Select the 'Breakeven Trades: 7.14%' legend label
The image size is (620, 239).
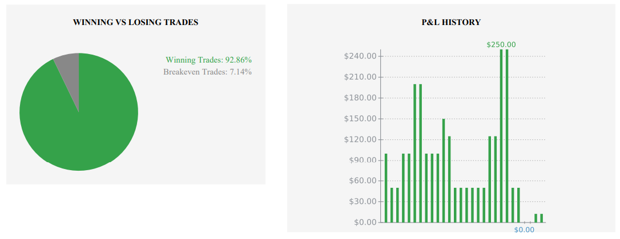(x=208, y=72)
